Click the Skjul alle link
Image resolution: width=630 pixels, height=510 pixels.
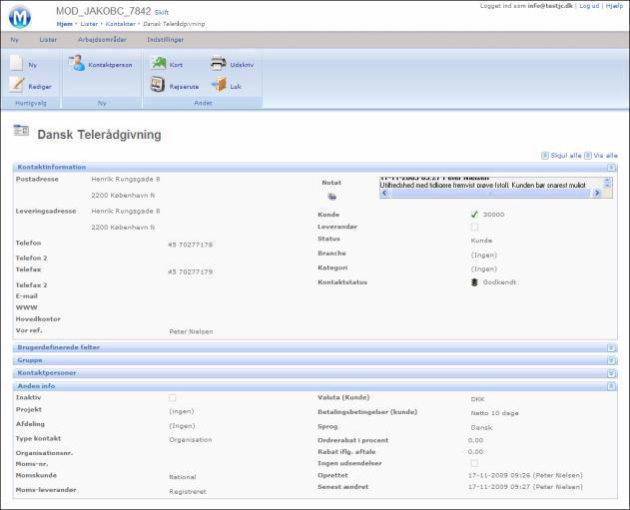pos(564,156)
